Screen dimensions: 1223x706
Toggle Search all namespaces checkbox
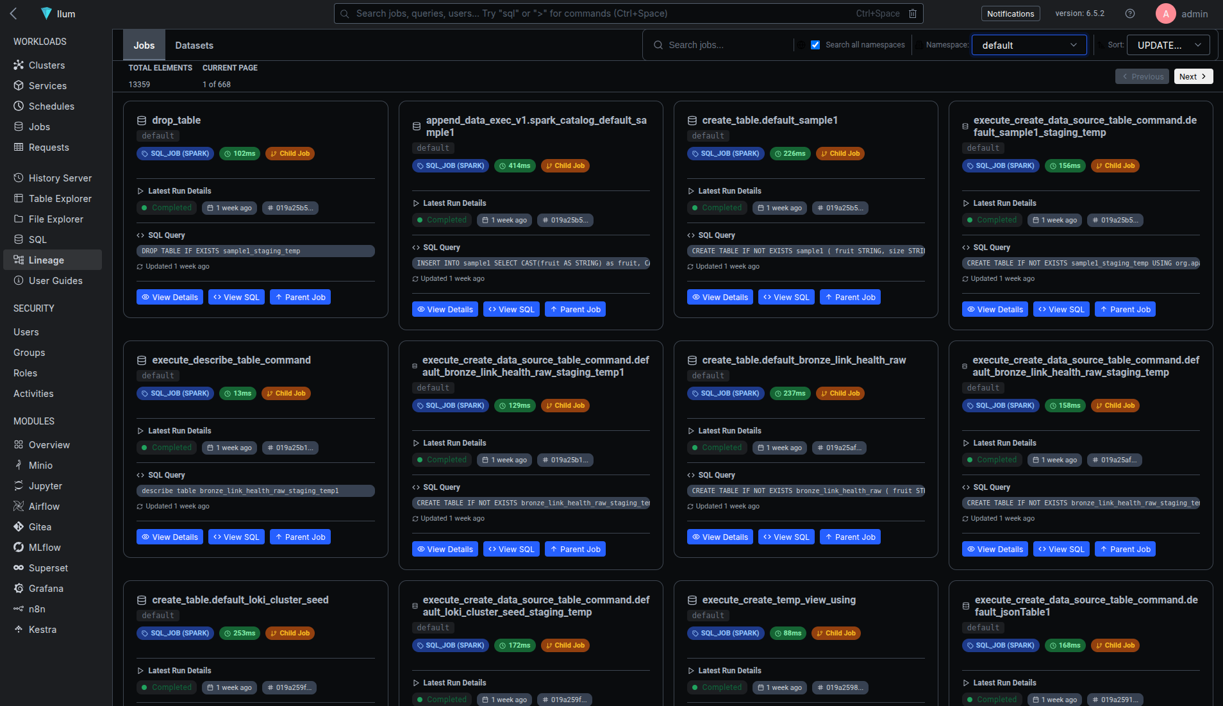tap(815, 45)
